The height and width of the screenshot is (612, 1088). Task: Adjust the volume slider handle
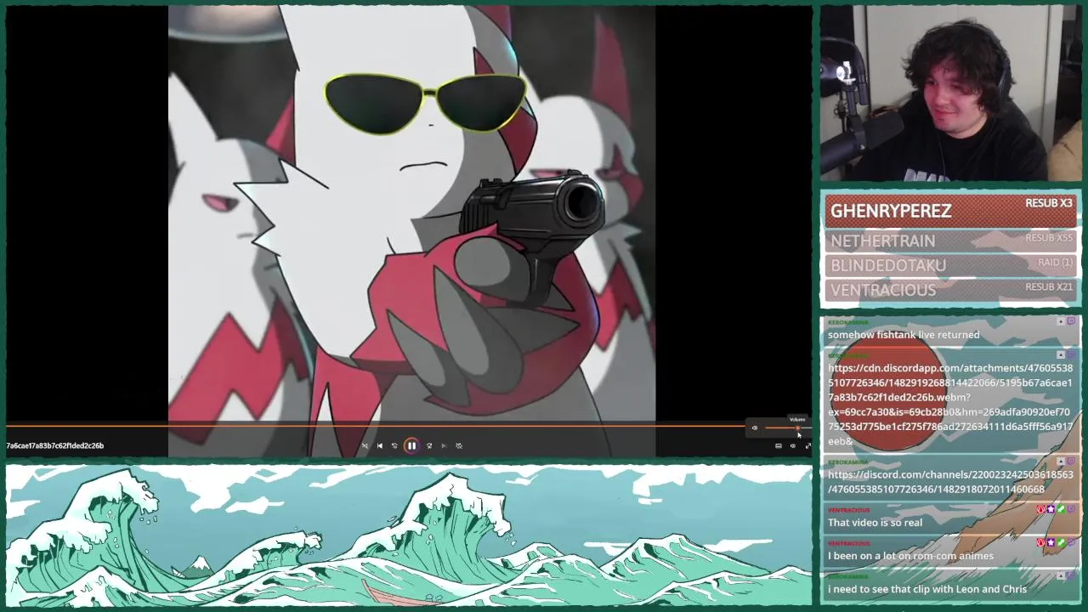tap(797, 428)
